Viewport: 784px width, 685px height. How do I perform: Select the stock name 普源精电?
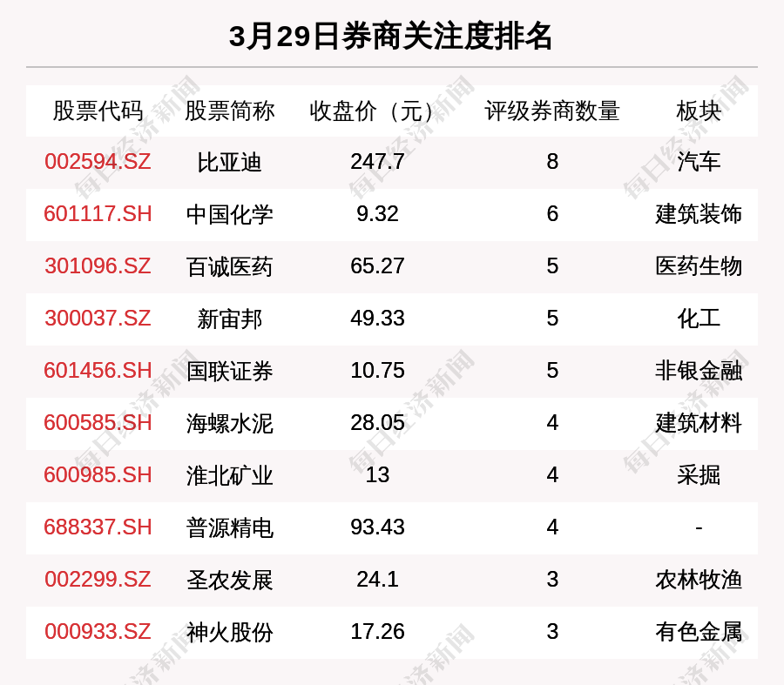click(229, 527)
